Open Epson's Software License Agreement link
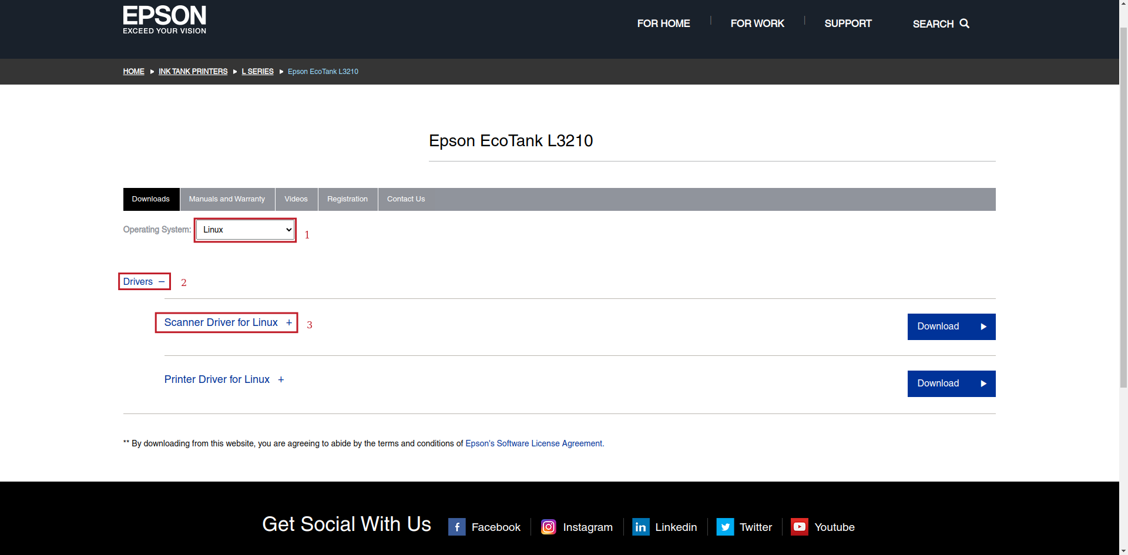Screen dimensions: 1128x555 533,443
